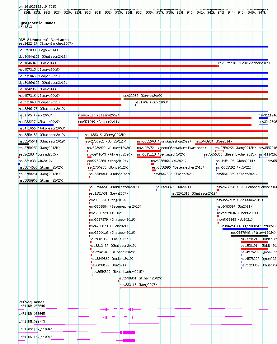
Task: Select nsv3201516 (Chaisson2019) variant
Action: coord(194,193)
